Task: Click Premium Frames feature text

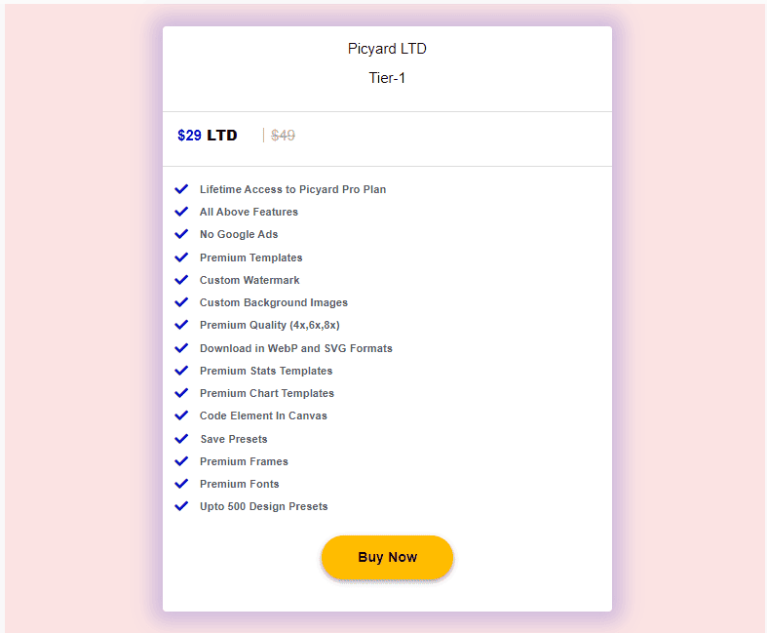Action: pos(244,461)
